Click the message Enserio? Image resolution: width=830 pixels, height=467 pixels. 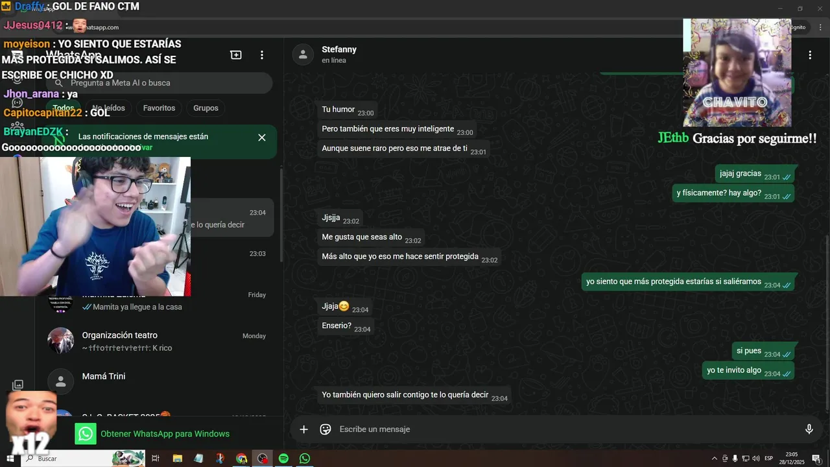(346, 326)
